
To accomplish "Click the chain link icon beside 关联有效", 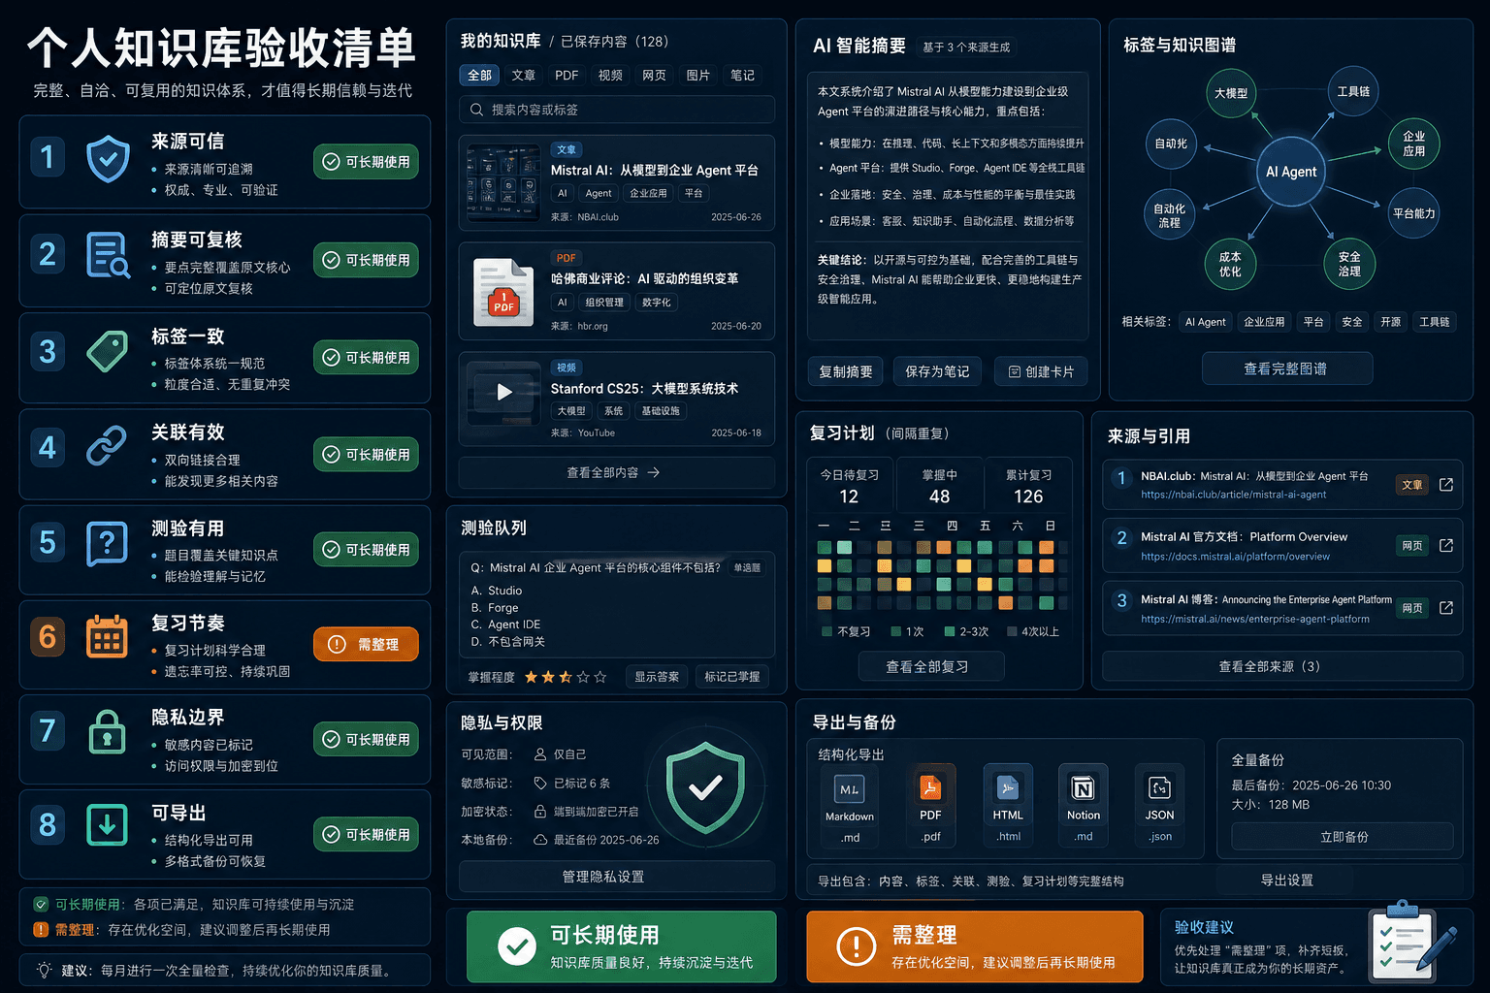I will tap(107, 446).
